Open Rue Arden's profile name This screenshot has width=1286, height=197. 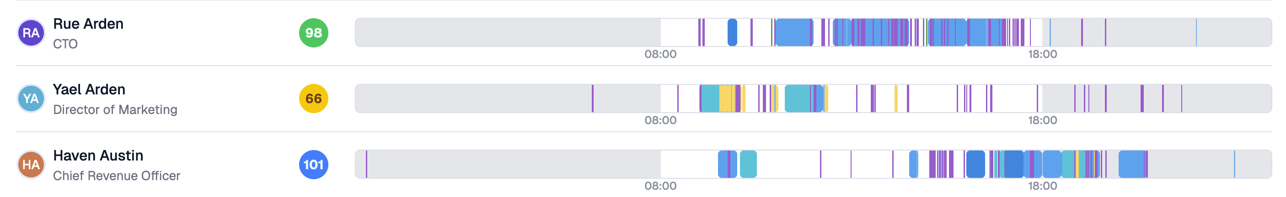[x=88, y=24]
